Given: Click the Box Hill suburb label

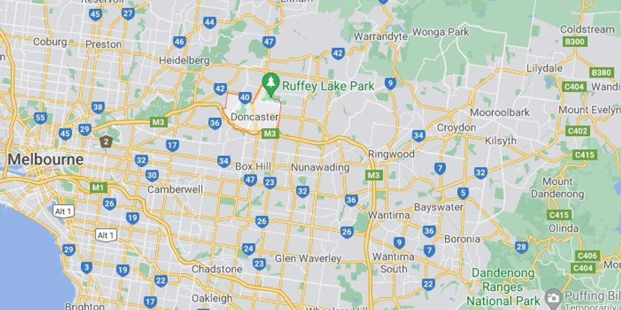Looking at the screenshot, I should pyautogui.click(x=253, y=166).
